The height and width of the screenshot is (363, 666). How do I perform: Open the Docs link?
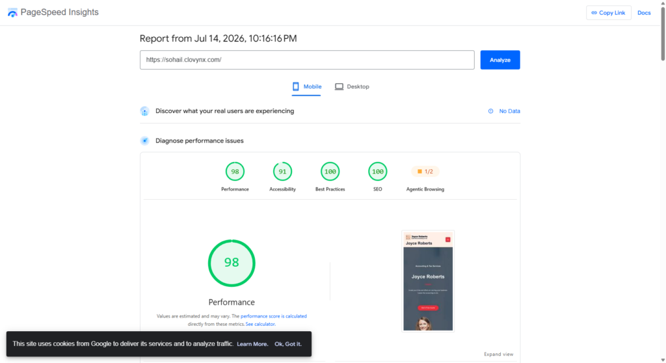pos(644,13)
